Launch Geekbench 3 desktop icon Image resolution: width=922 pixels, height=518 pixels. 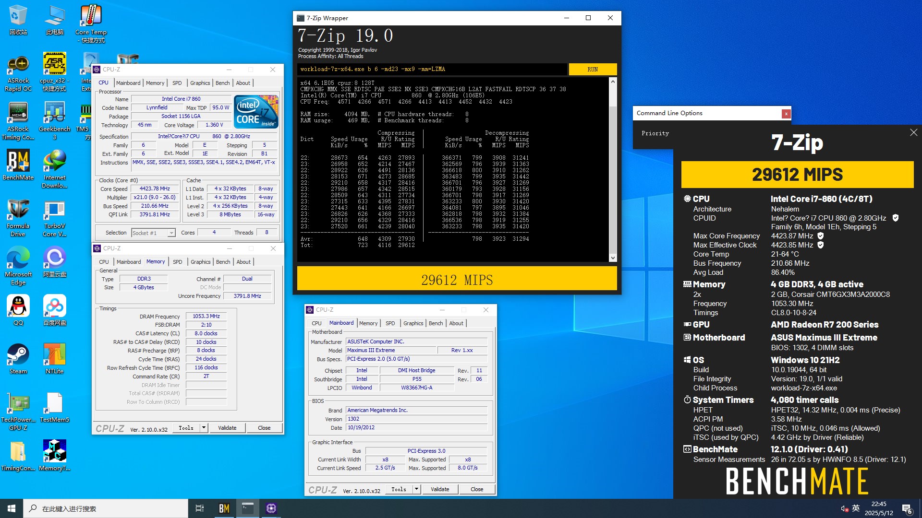pyautogui.click(x=54, y=121)
